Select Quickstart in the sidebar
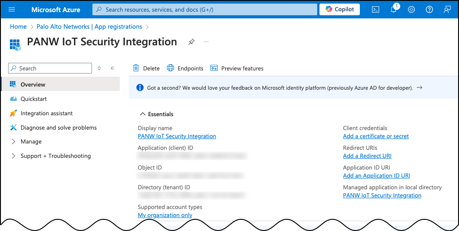The width and height of the screenshot is (459, 231). point(34,99)
